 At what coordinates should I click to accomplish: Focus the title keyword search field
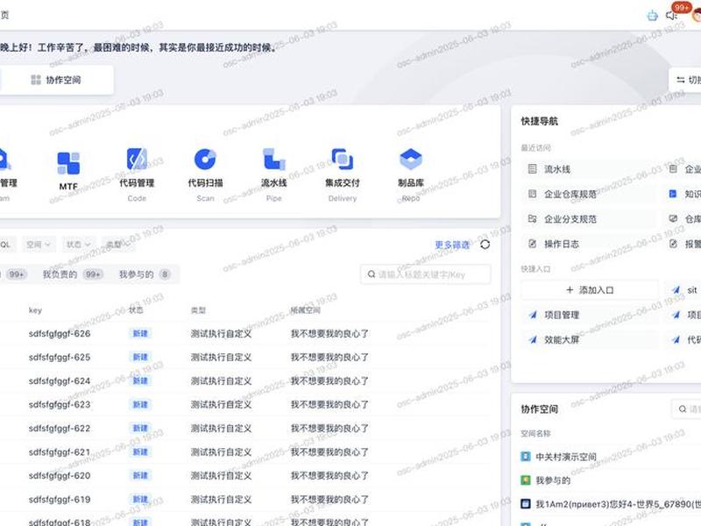tap(426, 274)
